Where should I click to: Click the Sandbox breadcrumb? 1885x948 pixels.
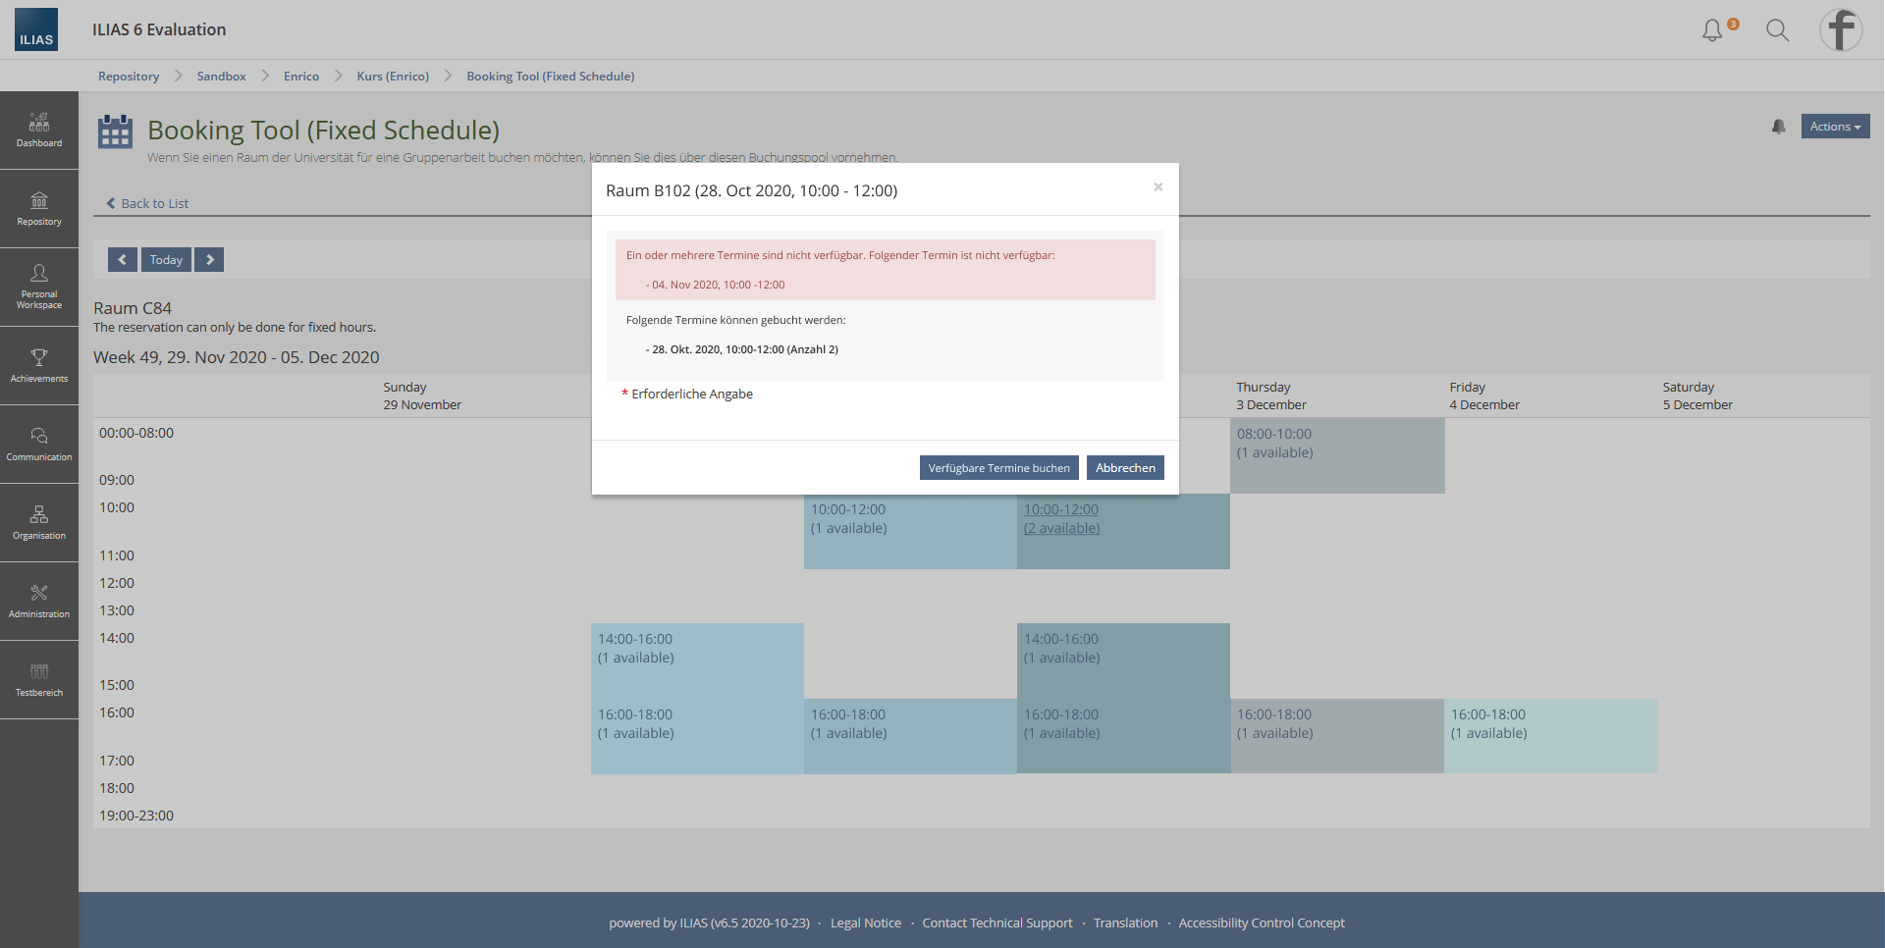pyautogui.click(x=221, y=77)
